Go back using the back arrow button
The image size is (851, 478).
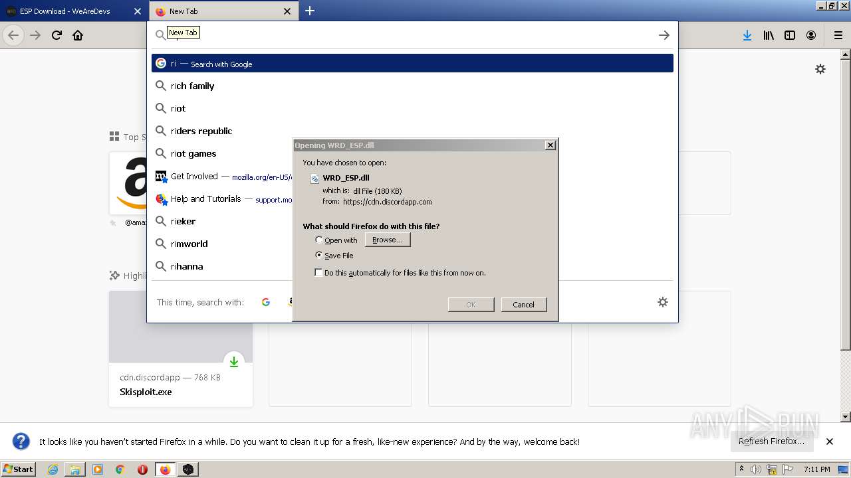(13, 35)
